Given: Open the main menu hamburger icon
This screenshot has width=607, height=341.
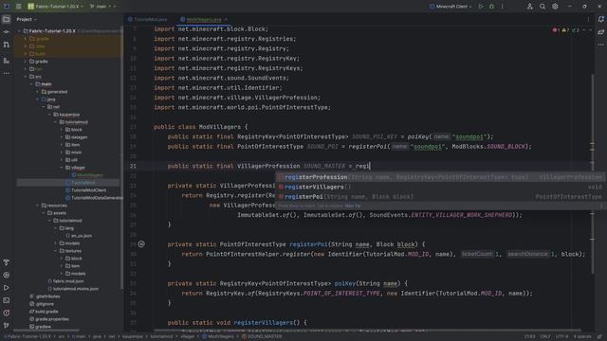Looking at the screenshot, I should click(19, 7).
